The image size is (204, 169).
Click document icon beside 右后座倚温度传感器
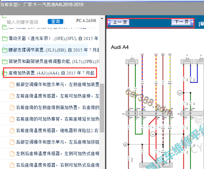[x=12, y=165]
